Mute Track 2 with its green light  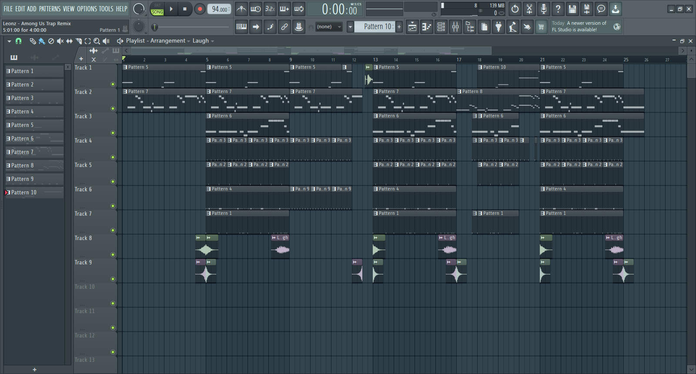(x=113, y=109)
